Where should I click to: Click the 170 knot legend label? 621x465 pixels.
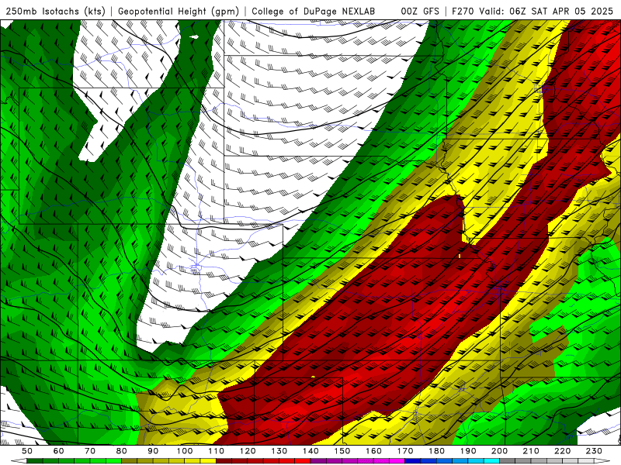click(x=405, y=451)
